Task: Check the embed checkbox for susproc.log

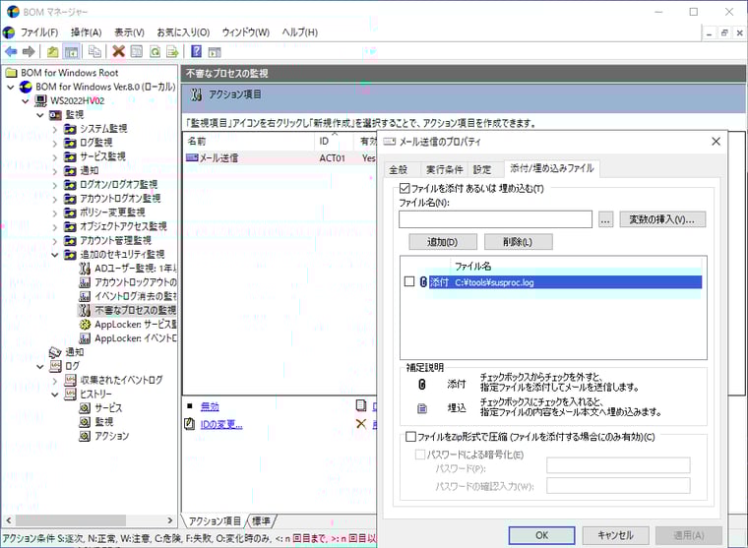Action: pyautogui.click(x=409, y=281)
